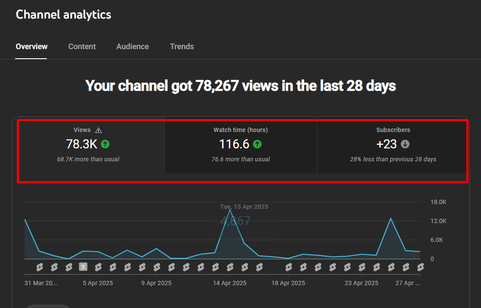Open the Shorts icon under 31 Mar
The width and height of the screenshot is (481, 308).
click(40, 267)
